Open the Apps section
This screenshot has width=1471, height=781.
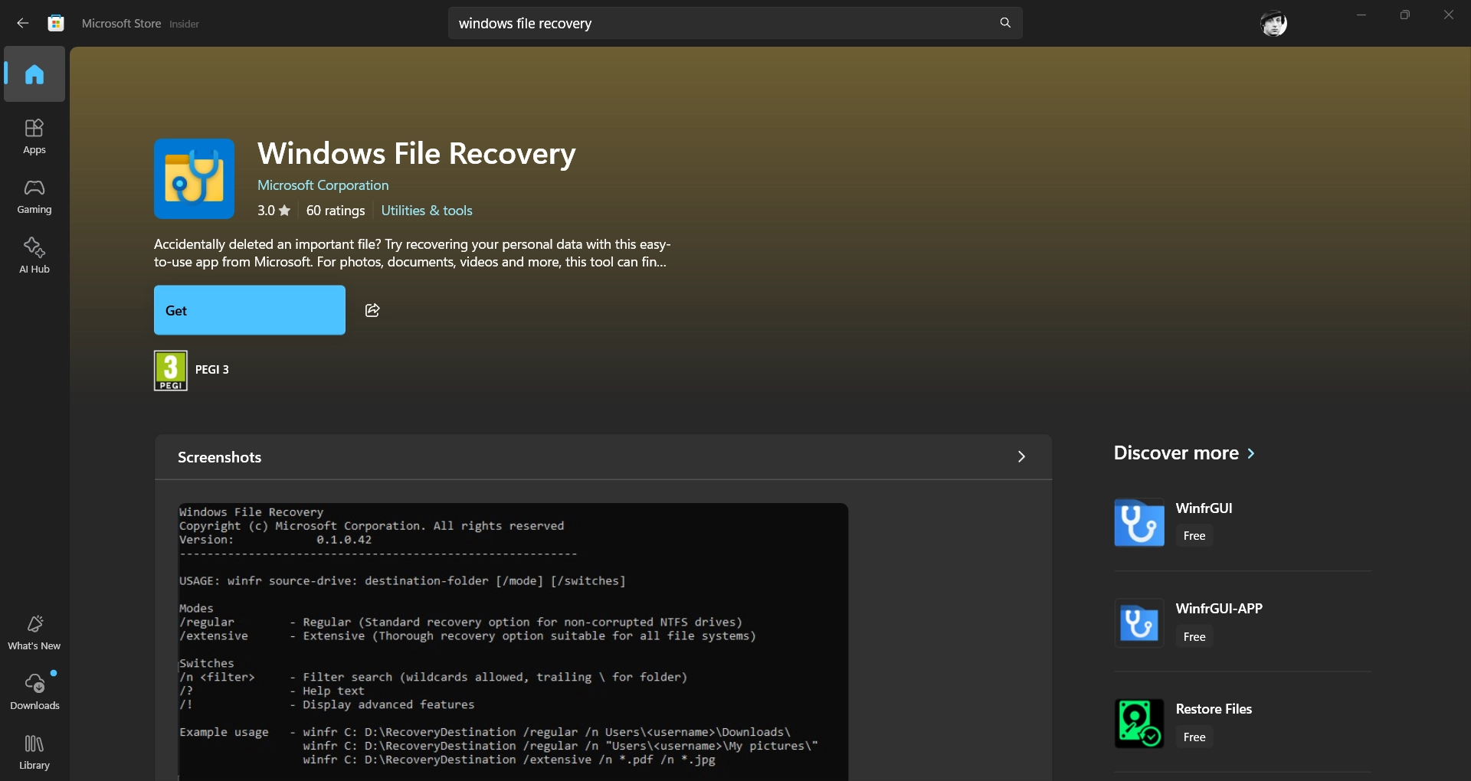click(x=34, y=136)
